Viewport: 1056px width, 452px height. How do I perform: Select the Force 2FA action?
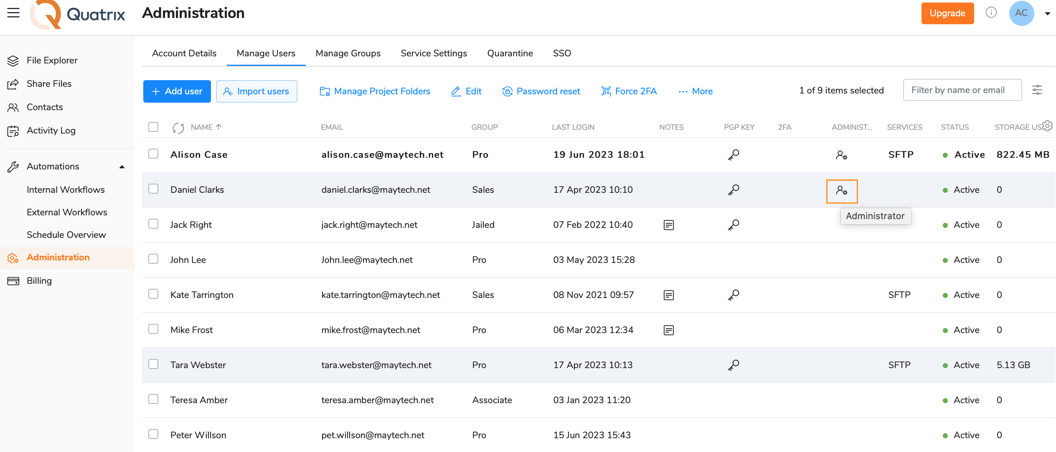pyautogui.click(x=629, y=91)
